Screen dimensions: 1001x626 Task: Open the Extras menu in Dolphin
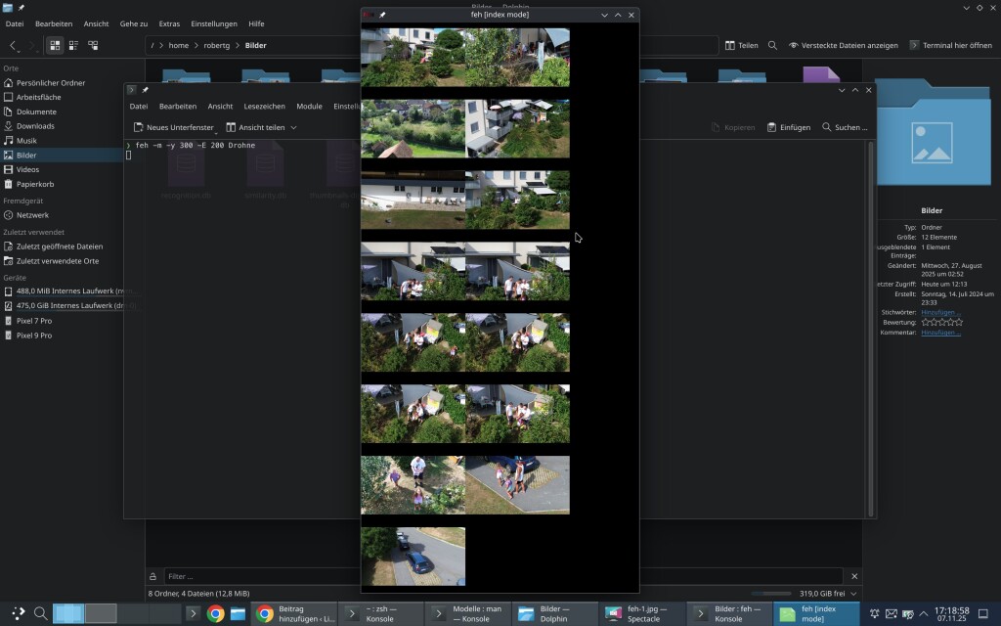(169, 23)
